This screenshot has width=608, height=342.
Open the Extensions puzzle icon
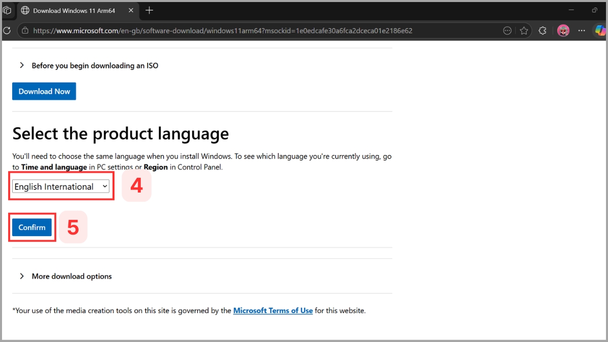click(542, 30)
